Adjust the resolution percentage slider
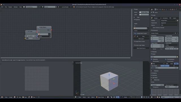Image resolution: width=181 pixels, height=102 pixels. click(x=157, y=41)
